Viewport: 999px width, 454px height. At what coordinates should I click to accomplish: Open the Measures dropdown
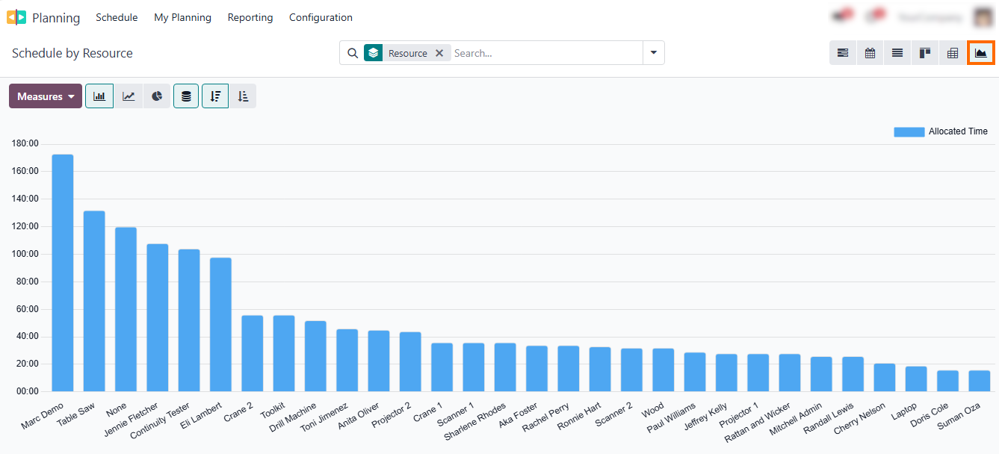coord(46,96)
